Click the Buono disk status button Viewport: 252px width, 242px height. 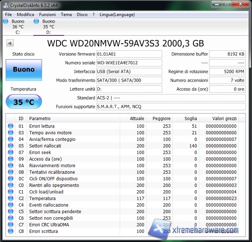tap(24, 69)
